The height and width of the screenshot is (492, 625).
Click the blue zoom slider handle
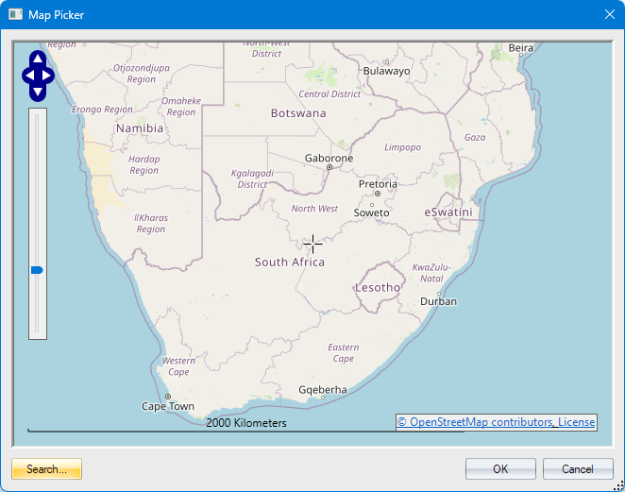(37, 270)
